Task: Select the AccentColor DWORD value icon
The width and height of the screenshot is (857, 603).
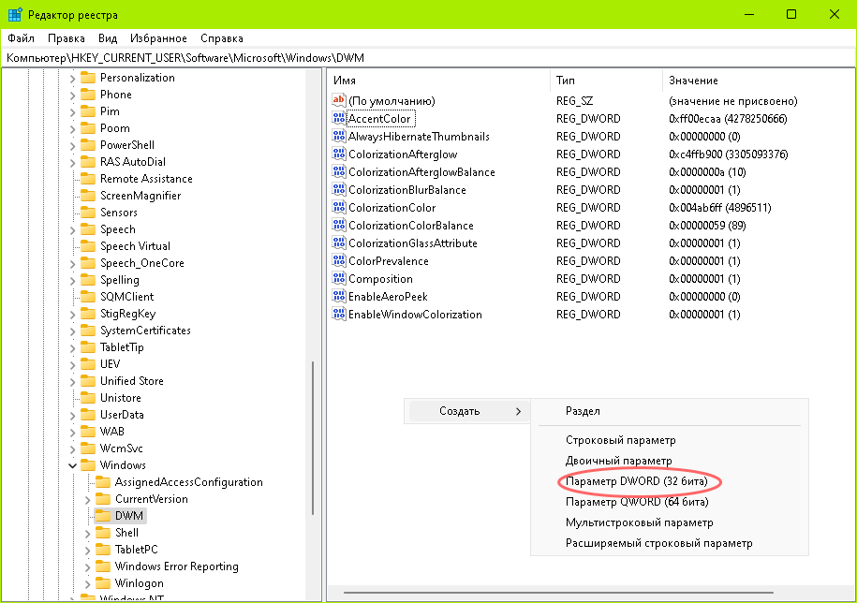Action: [x=339, y=119]
